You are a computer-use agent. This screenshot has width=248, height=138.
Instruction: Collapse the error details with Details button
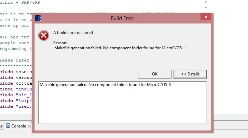(191, 74)
